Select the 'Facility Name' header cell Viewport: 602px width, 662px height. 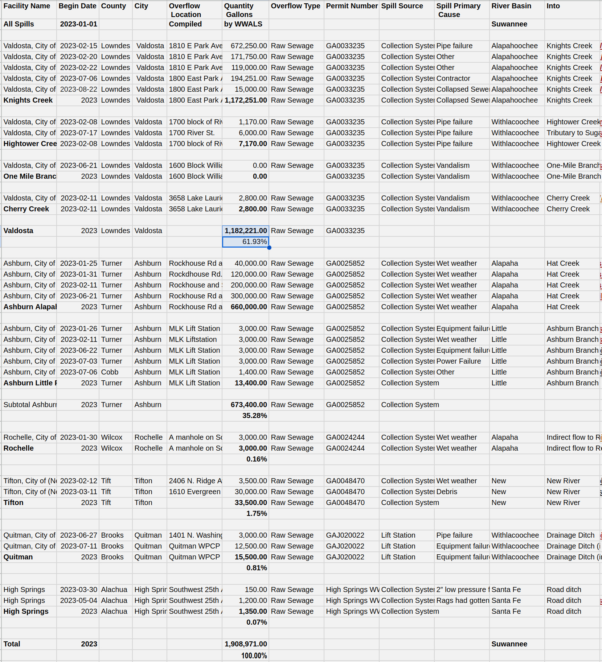(29, 10)
